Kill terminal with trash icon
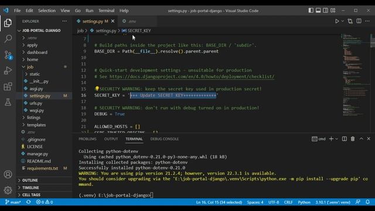 click(353, 139)
